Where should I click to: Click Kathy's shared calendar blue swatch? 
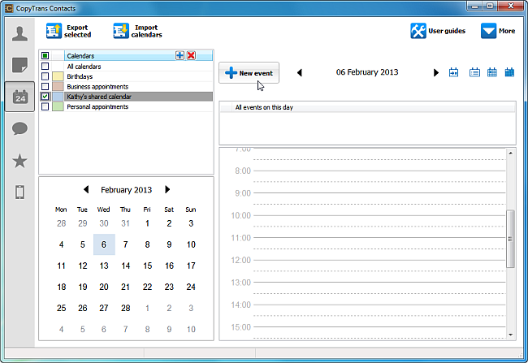pyautogui.click(x=58, y=97)
